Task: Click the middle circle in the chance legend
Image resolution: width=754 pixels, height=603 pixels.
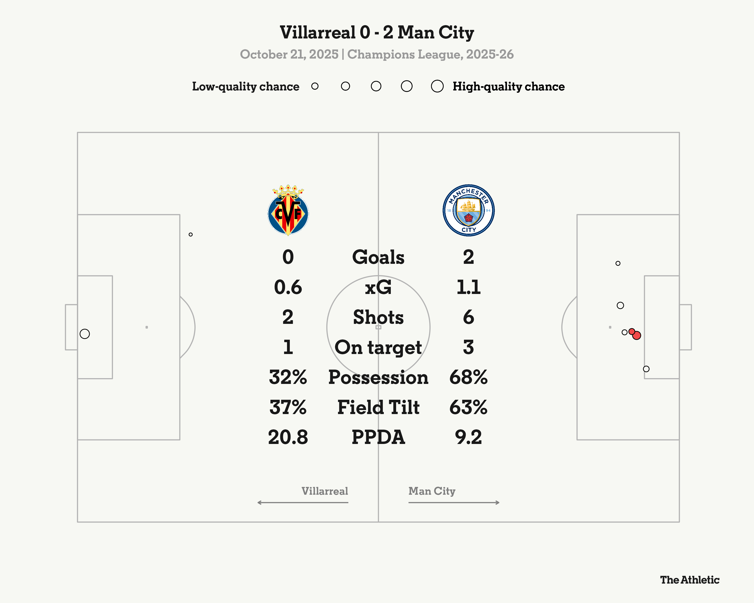Action: pos(376,86)
